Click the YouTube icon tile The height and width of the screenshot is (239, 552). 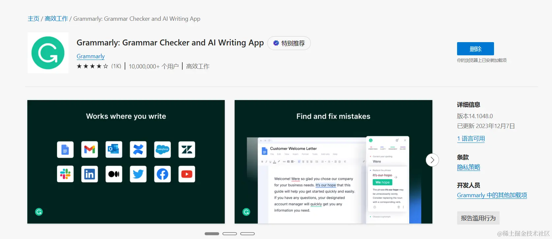[x=187, y=174]
